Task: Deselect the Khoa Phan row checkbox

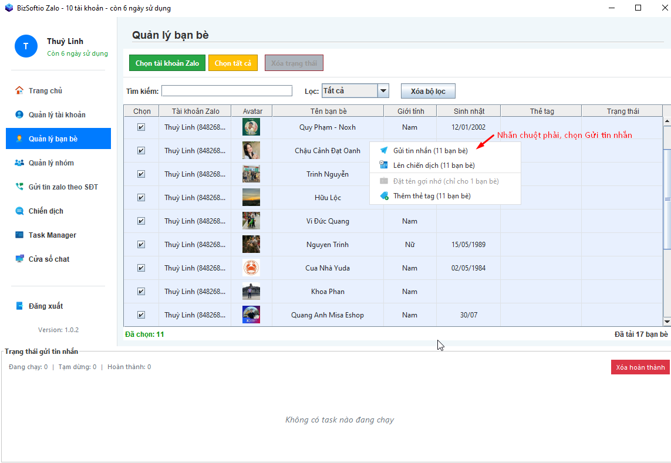Action: click(x=141, y=292)
